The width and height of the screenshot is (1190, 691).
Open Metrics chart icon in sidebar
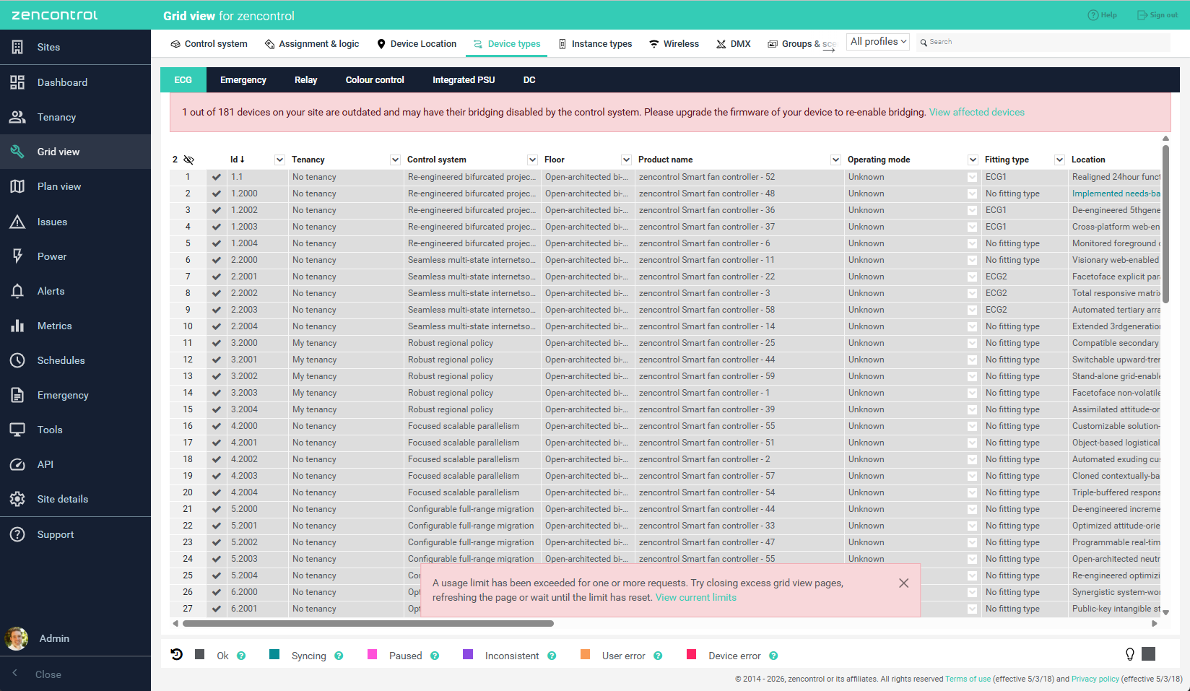point(17,326)
